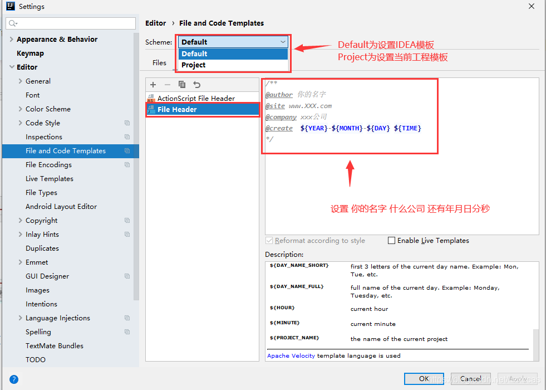Choose Default in Scheme dropdown list
This screenshot has width=546, height=390.
tap(233, 53)
